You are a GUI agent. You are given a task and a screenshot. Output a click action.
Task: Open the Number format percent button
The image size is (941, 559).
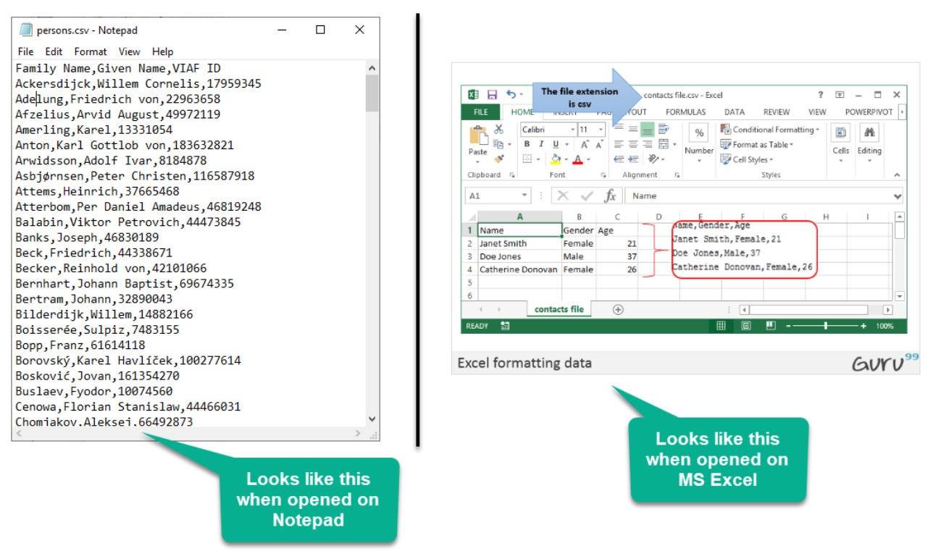(698, 133)
